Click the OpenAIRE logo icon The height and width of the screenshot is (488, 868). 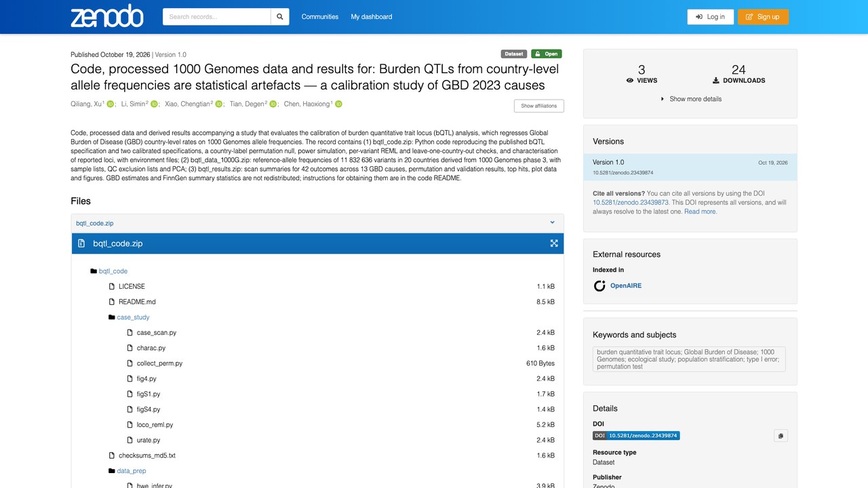coord(599,286)
